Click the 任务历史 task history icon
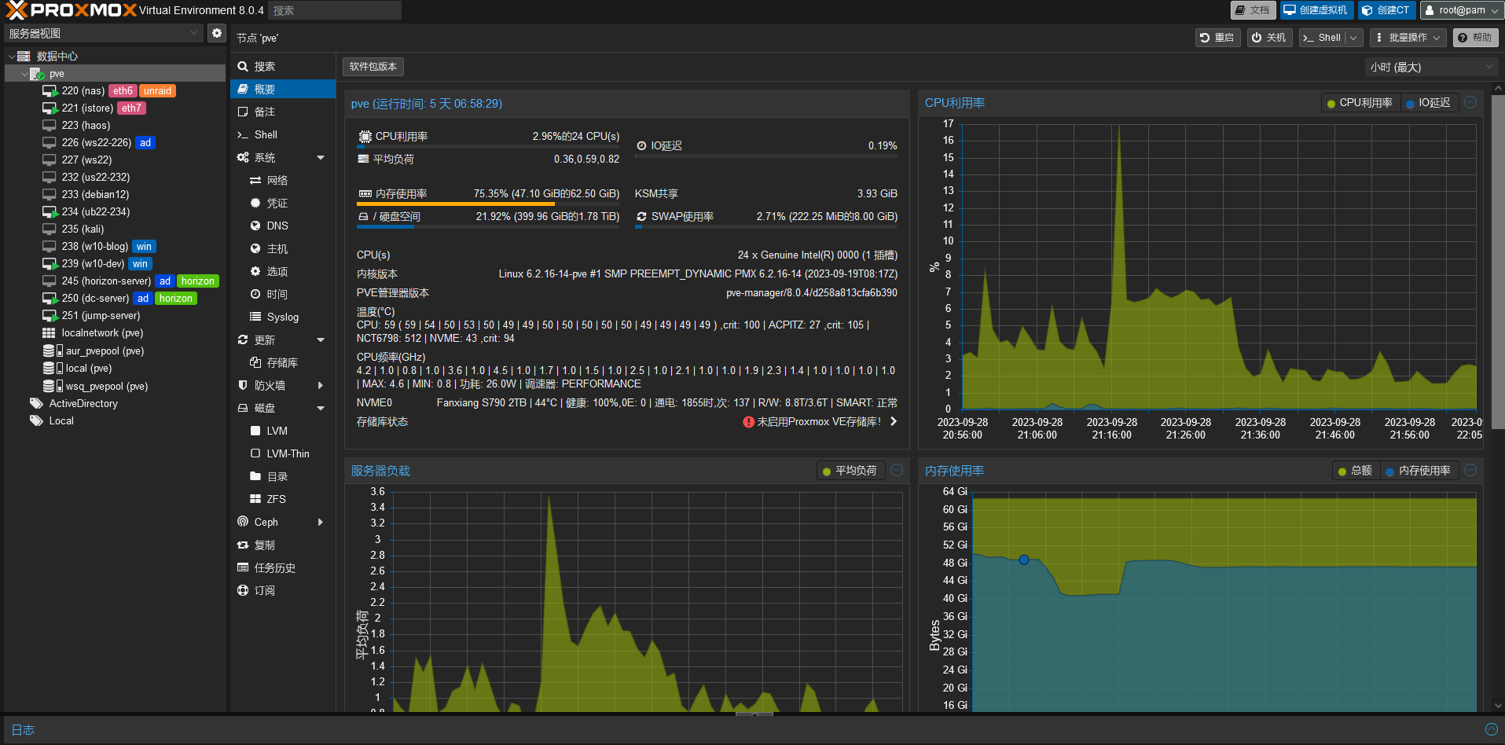Viewport: 1505px width, 745px height. tap(243, 568)
